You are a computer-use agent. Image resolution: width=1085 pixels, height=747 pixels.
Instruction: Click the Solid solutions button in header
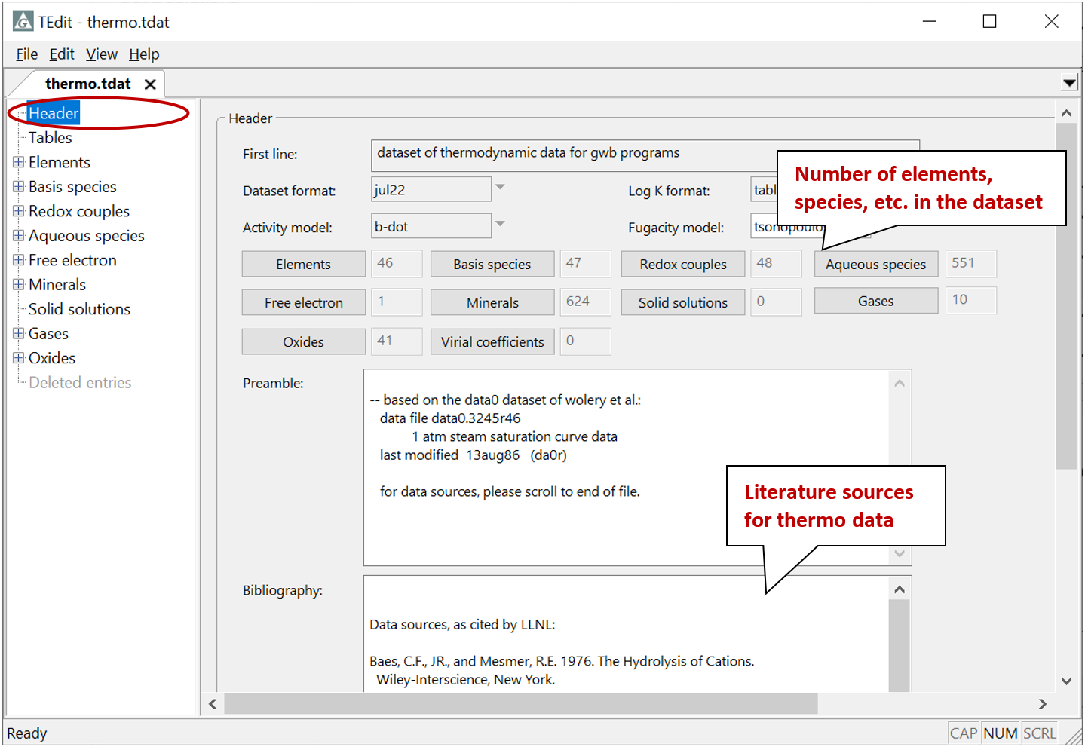coord(683,302)
